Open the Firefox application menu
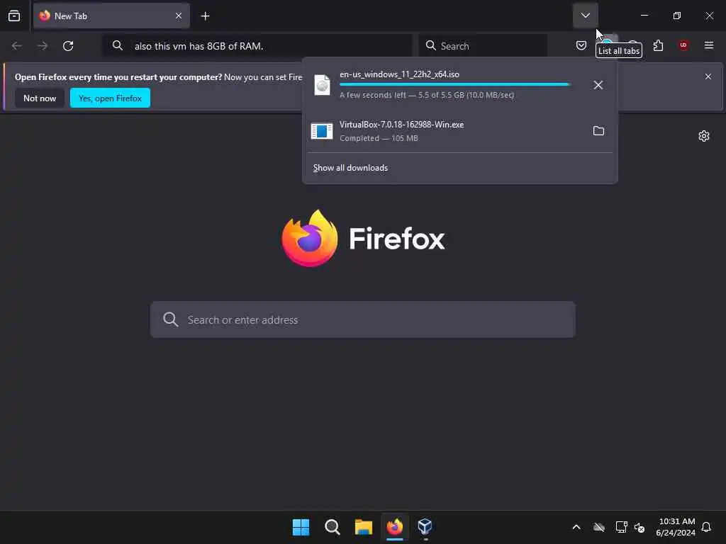Image resolution: width=726 pixels, height=544 pixels. point(709,45)
